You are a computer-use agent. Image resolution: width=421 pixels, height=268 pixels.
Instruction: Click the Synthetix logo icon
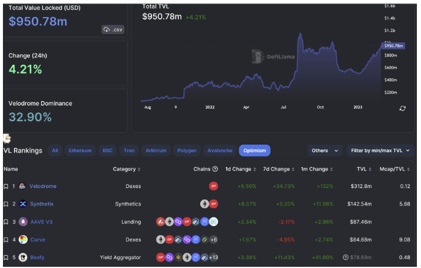click(x=23, y=204)
